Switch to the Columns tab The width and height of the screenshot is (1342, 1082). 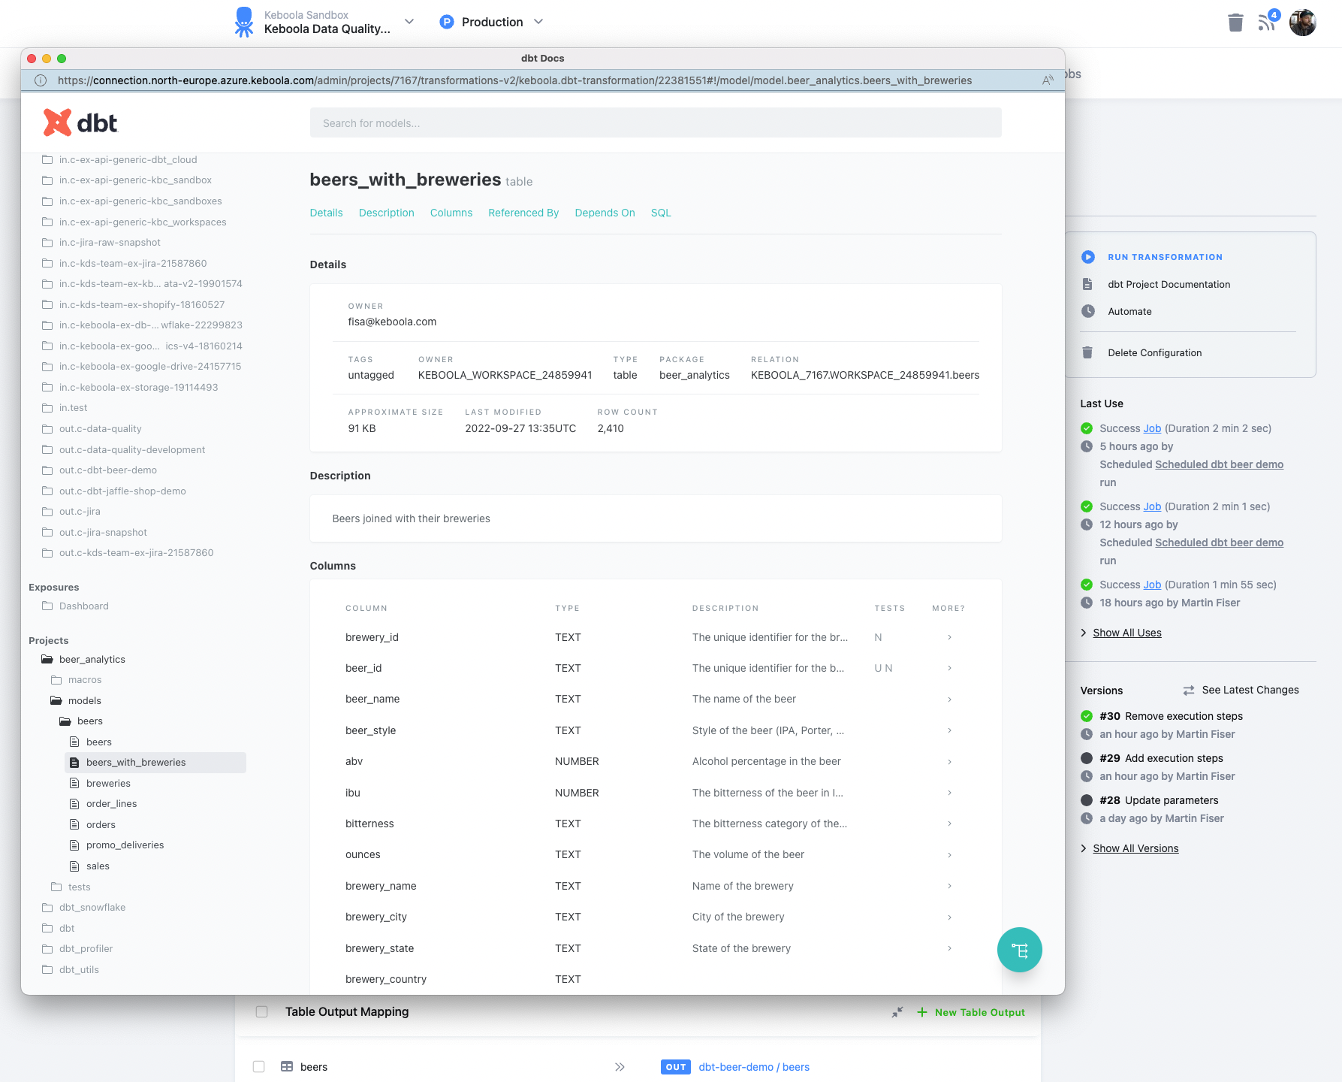(451, 213)
